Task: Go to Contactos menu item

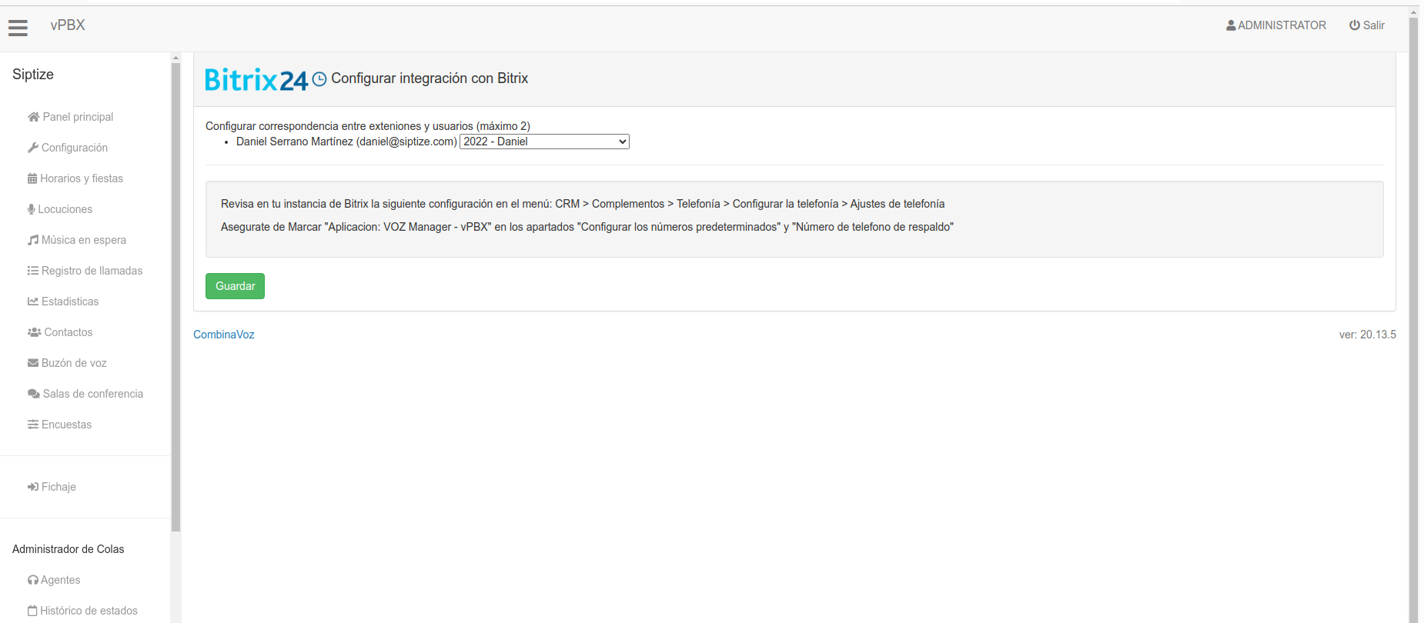Action: coord(68,332)
